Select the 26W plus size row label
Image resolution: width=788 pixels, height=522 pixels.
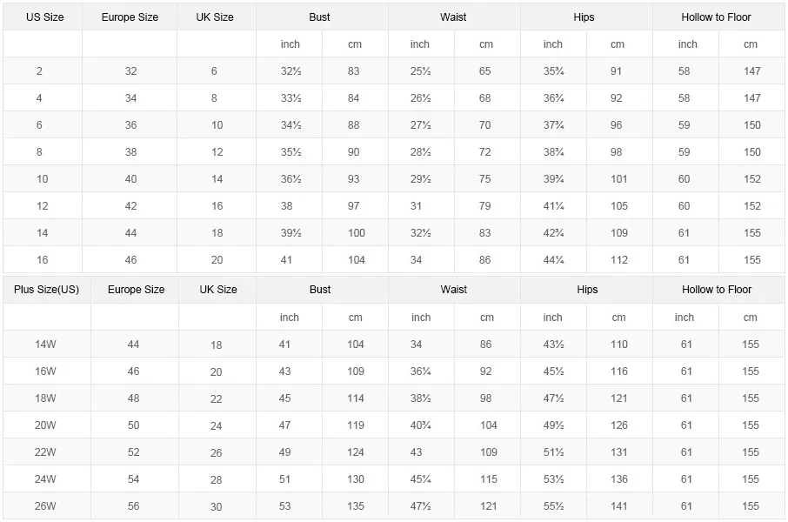pos(45,506)
